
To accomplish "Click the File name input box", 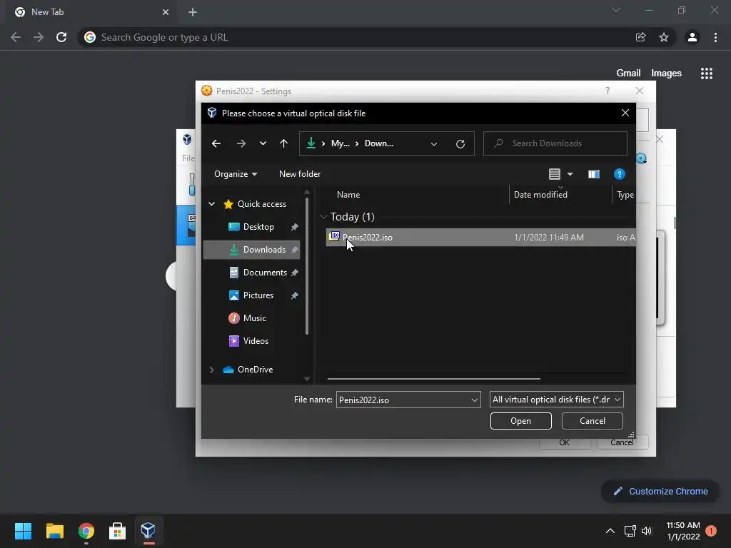I will tap(403, 400).
